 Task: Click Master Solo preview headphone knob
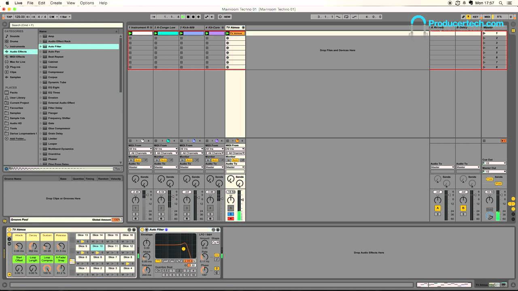coord(490,217)
